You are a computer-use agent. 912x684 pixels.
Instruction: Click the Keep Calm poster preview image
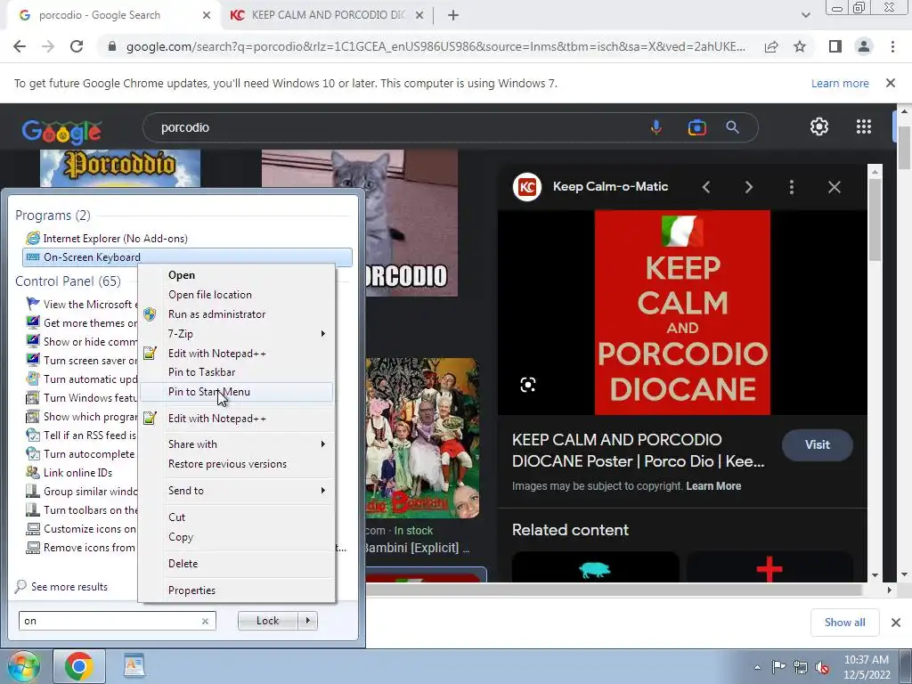tap(682, 313)
